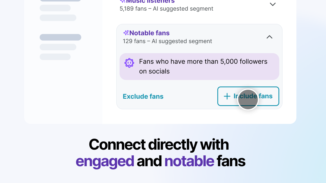This screenshot has width=326, height=183.
Task: Click the purple word 'notable' in the headline
Action: [189, 161]
